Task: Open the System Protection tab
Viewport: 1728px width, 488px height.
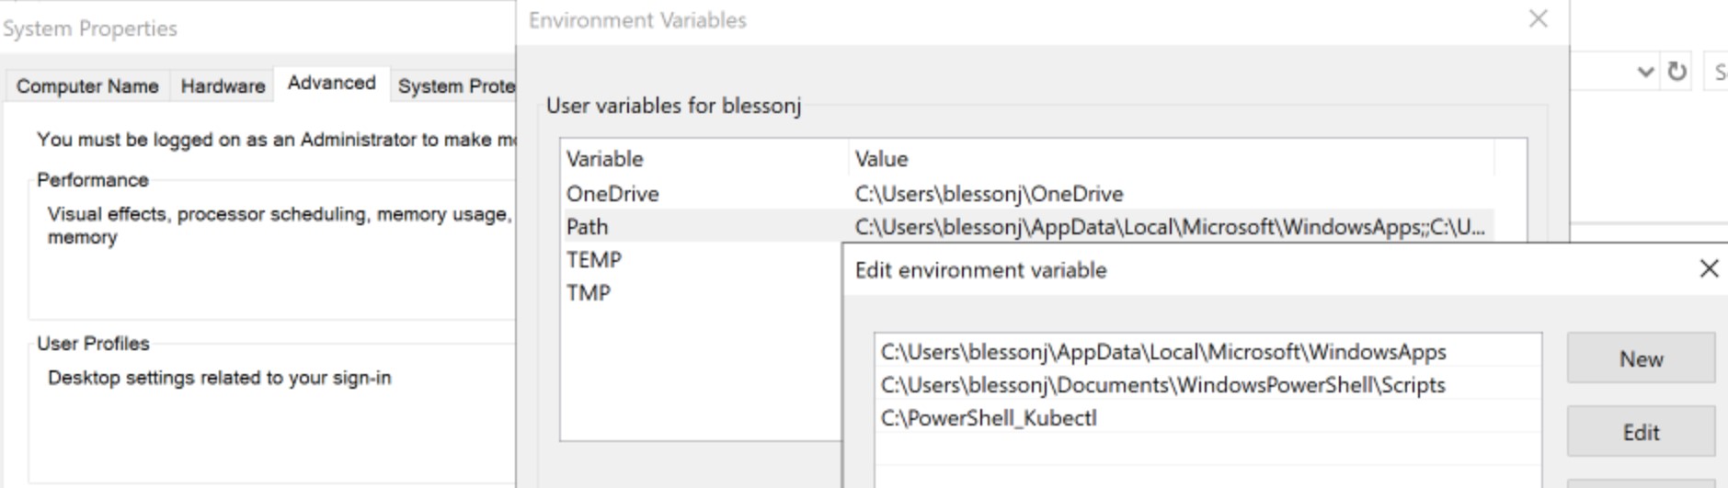Action: pos(455,86)
